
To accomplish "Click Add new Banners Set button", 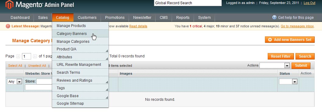I will pos(290,40).
